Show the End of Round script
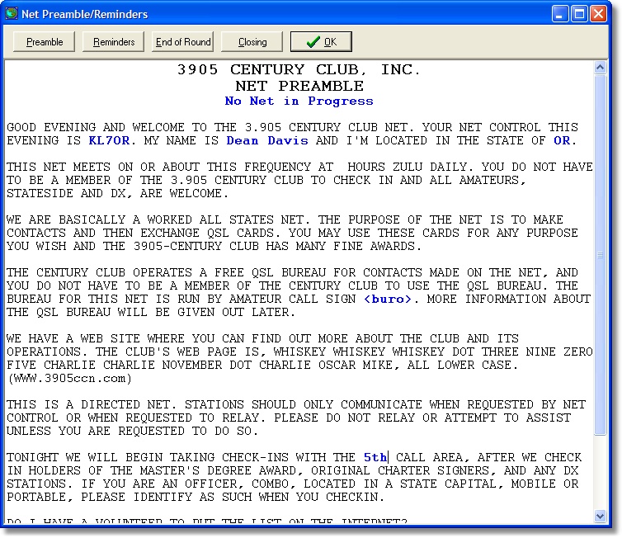Viewport: 622px width, 538px height. coord(183,42)
